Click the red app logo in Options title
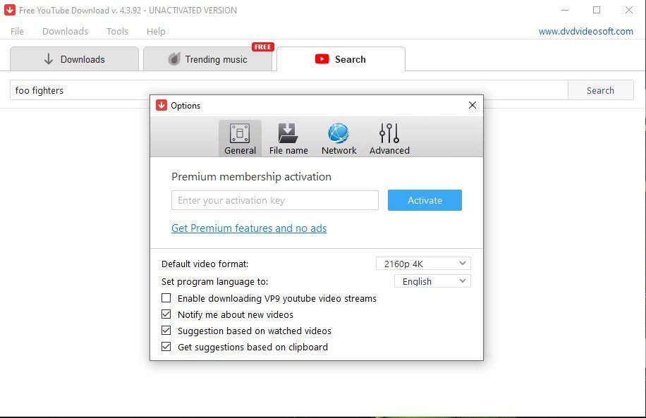646x418 pixels. pos(161,106)
